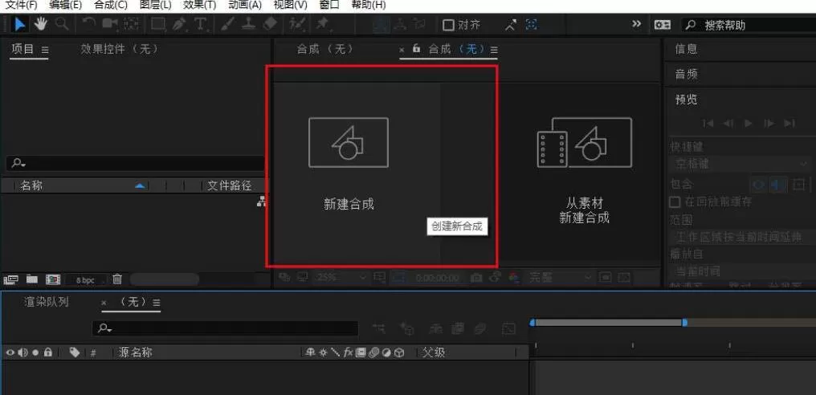Image resolution: width=816 pixels, height=395 pixels.
Task: Select the Pen tool
Action: point(180,24)
